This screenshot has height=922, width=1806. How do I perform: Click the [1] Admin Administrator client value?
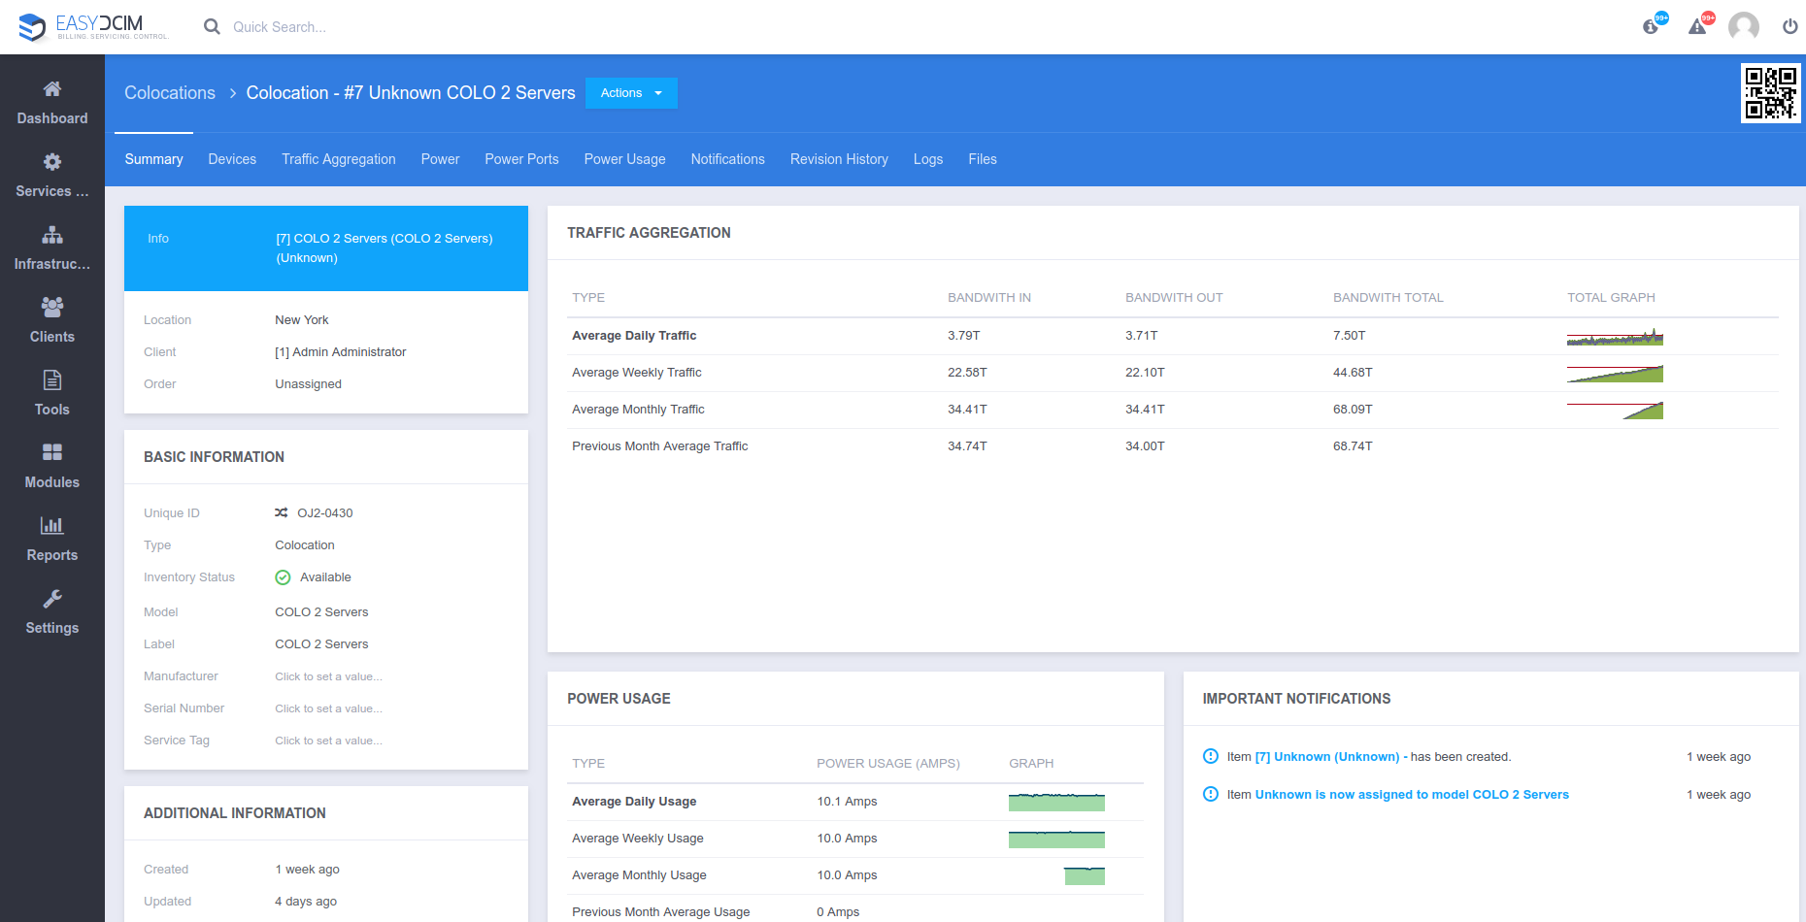340,352
